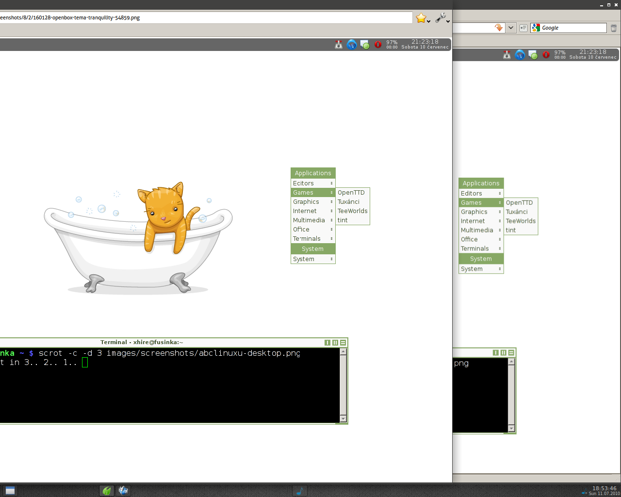Screen dimensions: 621x497
Task: Choose OpenTTD in the enlarged Games submenu
Action: click(x=353, y=193)
